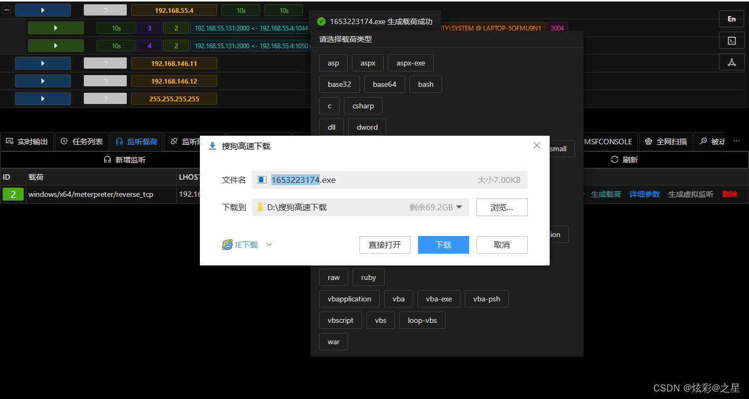Open 详细参数 for listener 2
The width and height of the screenshot is (749, 399).
(645, 194)
